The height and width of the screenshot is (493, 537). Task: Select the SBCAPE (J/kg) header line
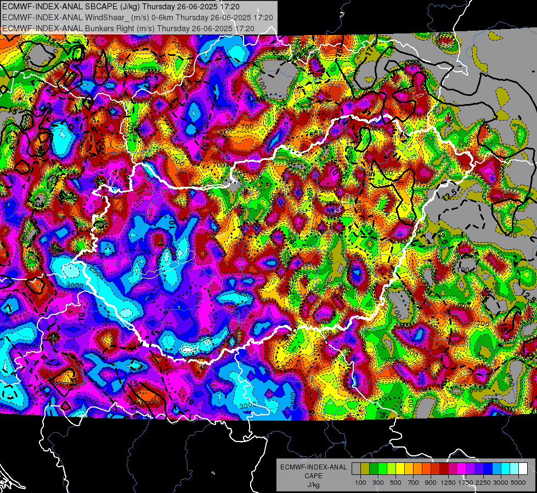pos(121,7)
